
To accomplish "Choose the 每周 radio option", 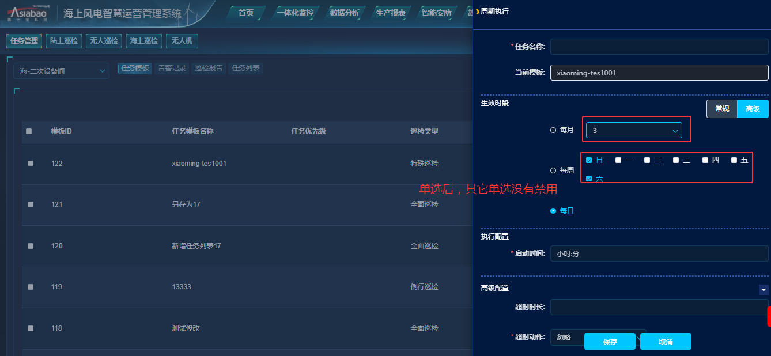I will [553, 171].
